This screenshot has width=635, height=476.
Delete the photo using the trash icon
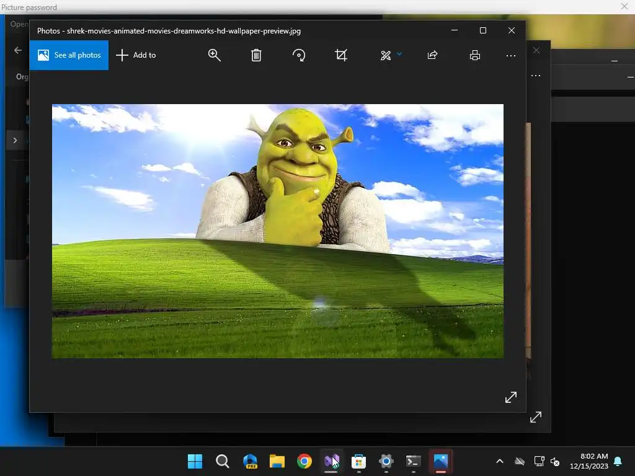coord(256,55)
